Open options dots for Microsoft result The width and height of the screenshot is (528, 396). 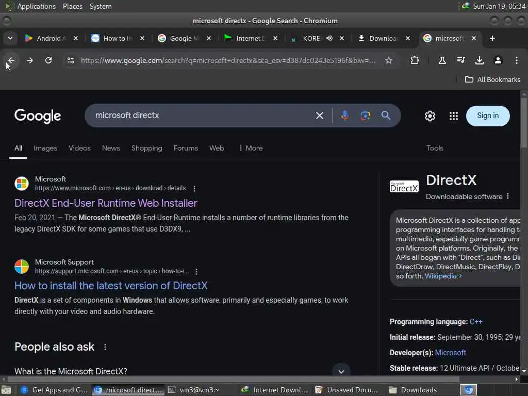pos(194,189)
